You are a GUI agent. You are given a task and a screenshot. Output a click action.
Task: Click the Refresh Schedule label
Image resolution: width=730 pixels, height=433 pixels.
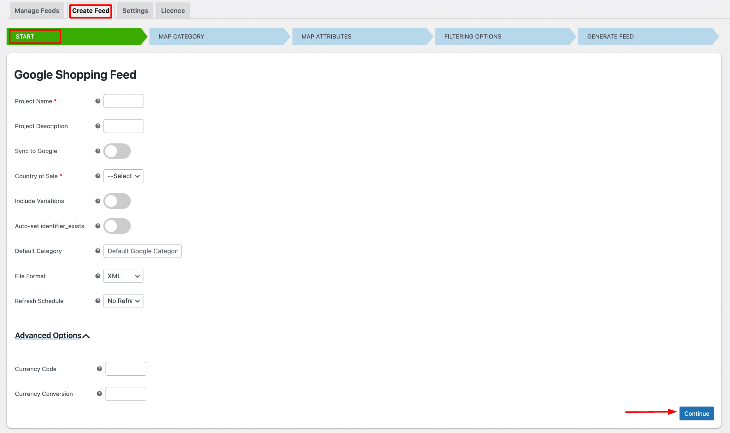pos(39,301)
